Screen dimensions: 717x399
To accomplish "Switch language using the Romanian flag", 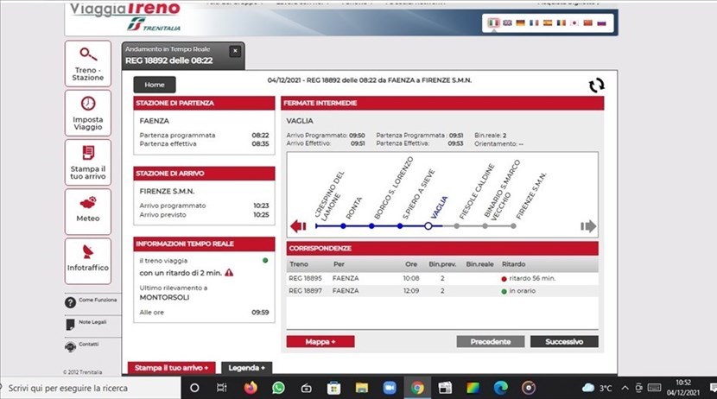I will tap(561, 22).
